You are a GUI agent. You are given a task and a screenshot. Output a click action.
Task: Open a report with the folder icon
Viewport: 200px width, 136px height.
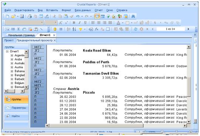point(13,17)
